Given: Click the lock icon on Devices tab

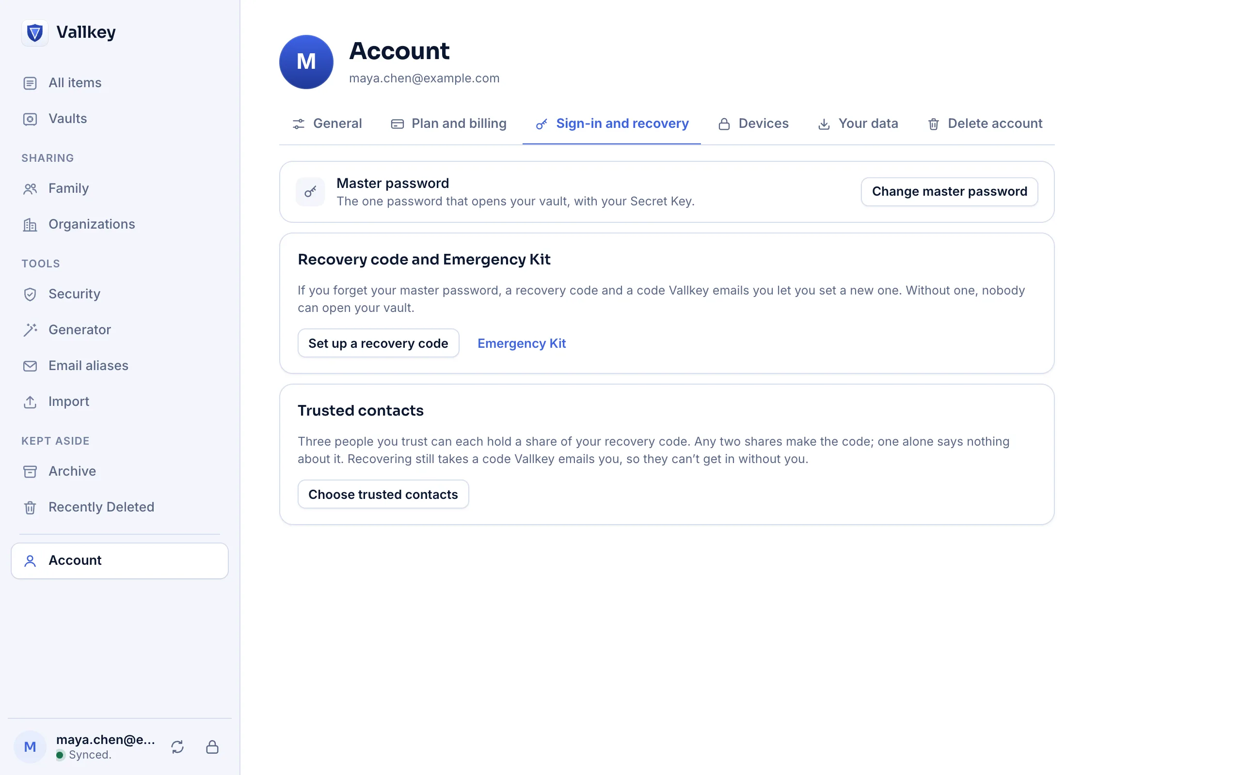Looking at the screenshot, I should 724,124.
